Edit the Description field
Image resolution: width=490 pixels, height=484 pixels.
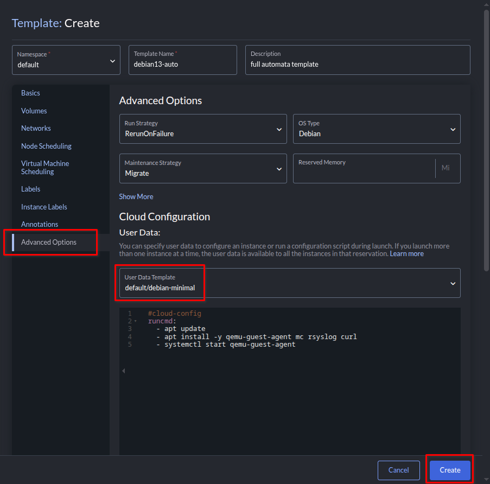[x=357, y=64]
